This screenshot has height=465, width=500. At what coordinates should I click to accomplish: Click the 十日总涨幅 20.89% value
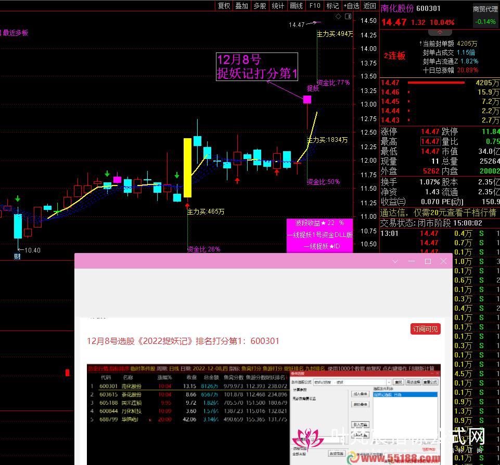tap(467, 70)
